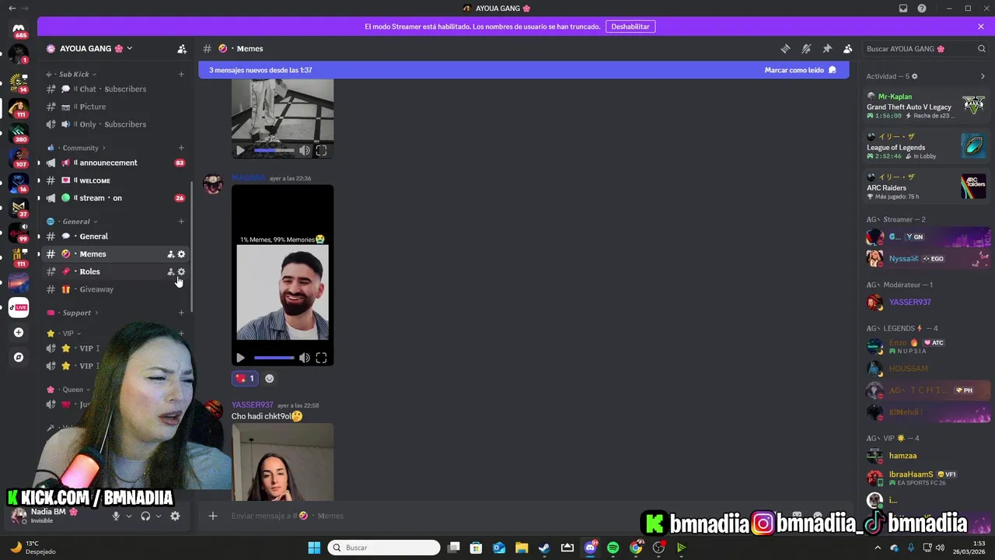The width and height of the screenshot is (995, 560).
Task: Open the League of Legends activity card
Action: click(927, 146)
